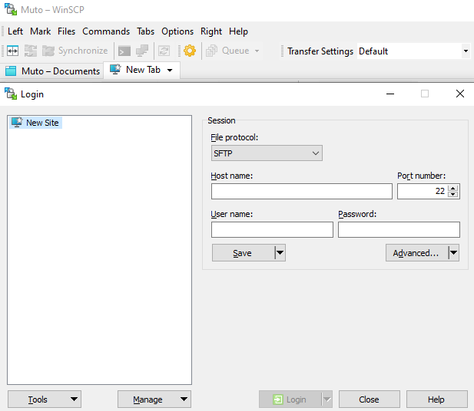Switch to the Muto – Documents tab

[52, 71]
